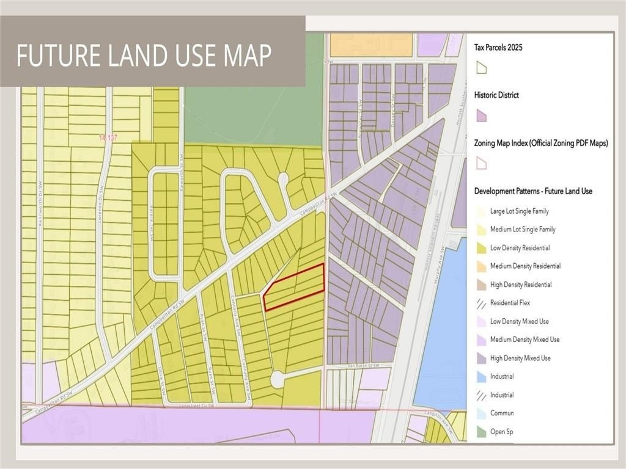This screenshot has width=626, height=469.
Task: Click the "Residential Flex" label
Action: pyautogui.click(x=510, y=303)
